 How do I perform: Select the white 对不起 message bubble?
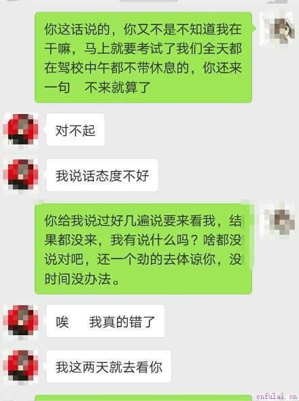pyautogui.click(x=75, y=130)
